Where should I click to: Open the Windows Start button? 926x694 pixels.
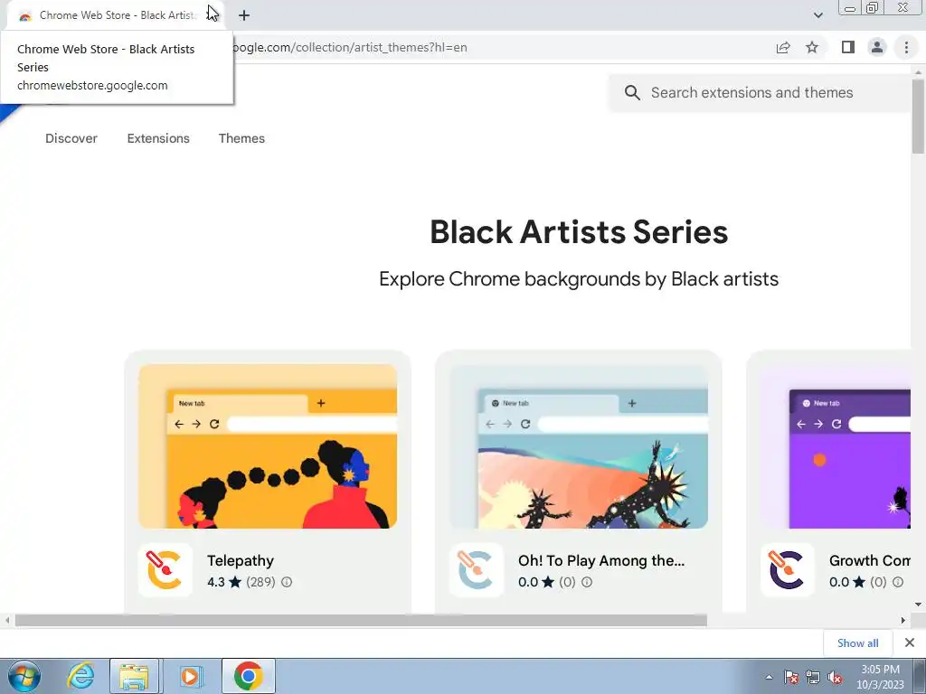pos(24,676)
